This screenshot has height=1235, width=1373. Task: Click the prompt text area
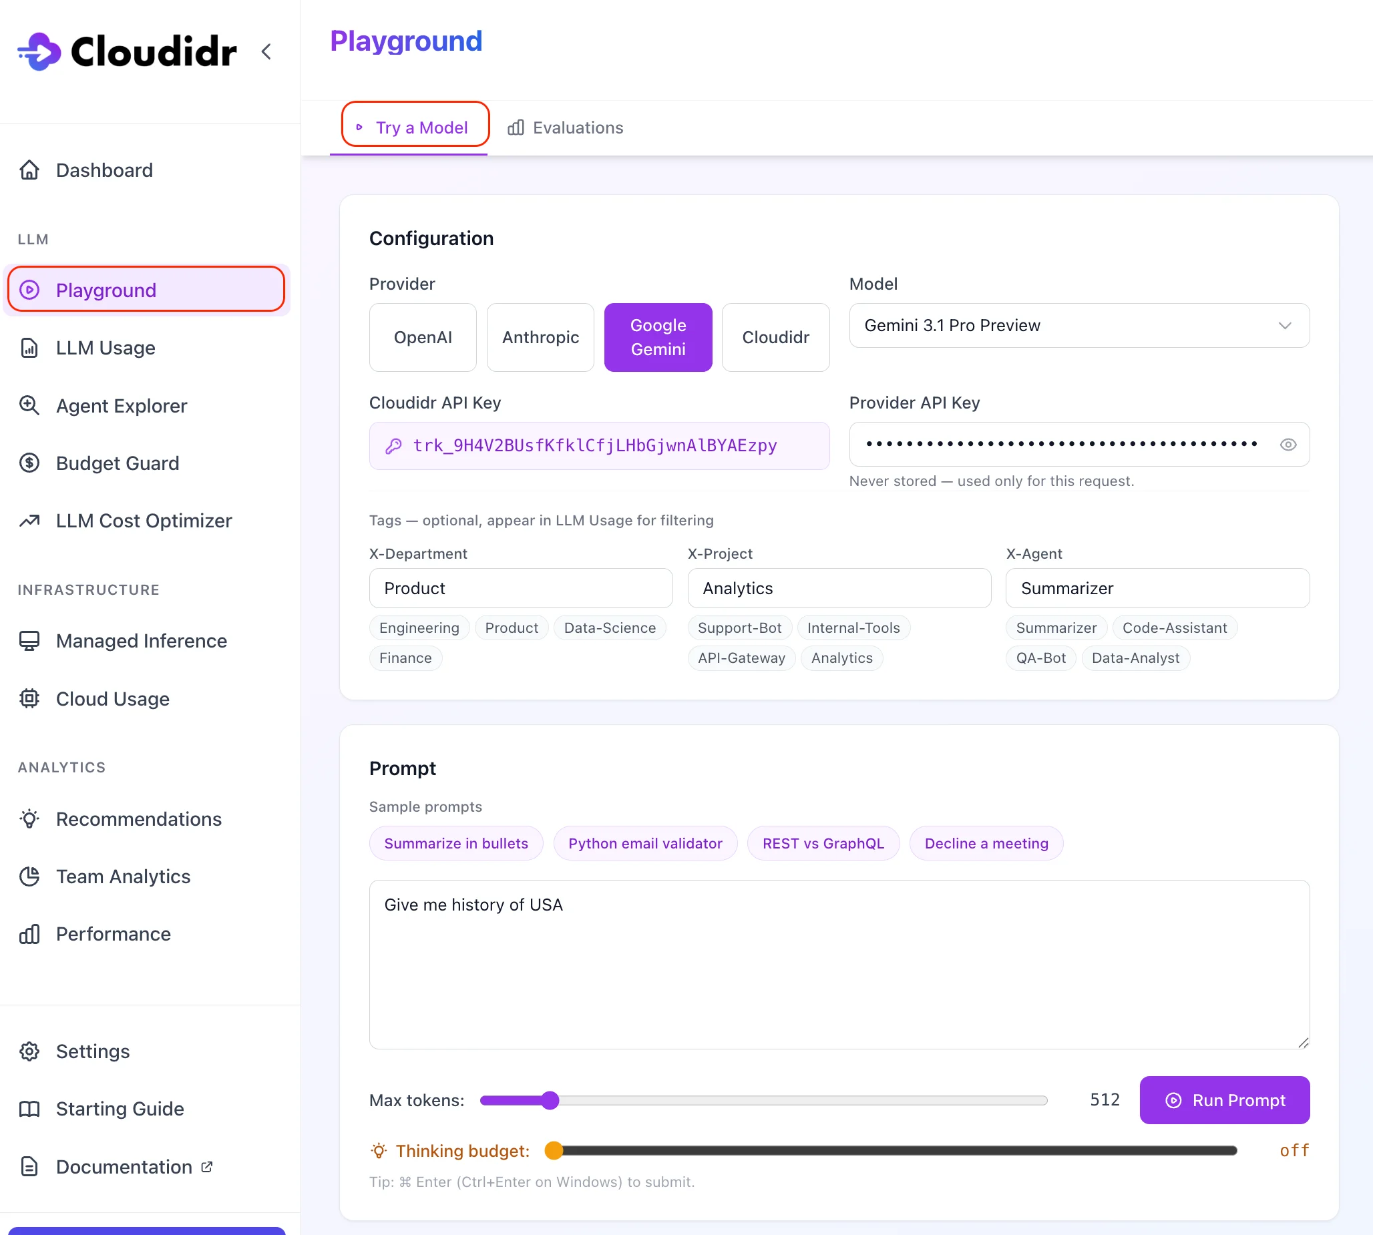tap(839, 964)
